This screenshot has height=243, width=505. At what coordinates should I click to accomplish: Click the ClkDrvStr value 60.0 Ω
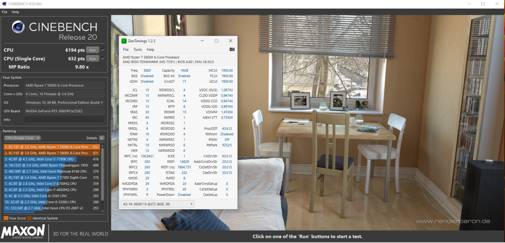click(x=227, y=156)
